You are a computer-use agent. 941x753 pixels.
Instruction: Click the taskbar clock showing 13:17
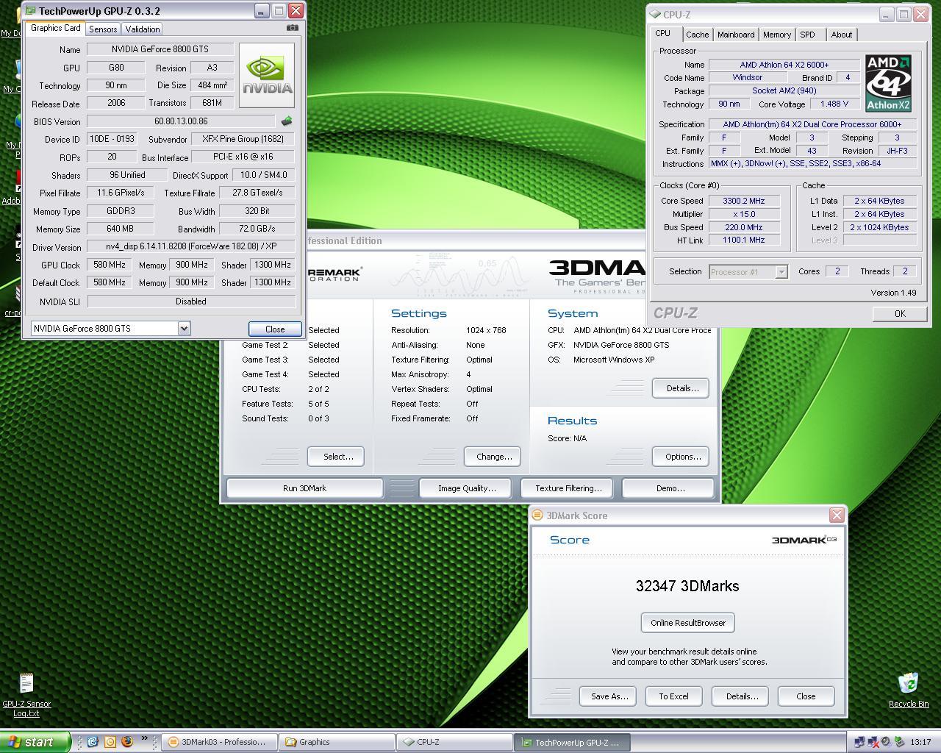920,742
